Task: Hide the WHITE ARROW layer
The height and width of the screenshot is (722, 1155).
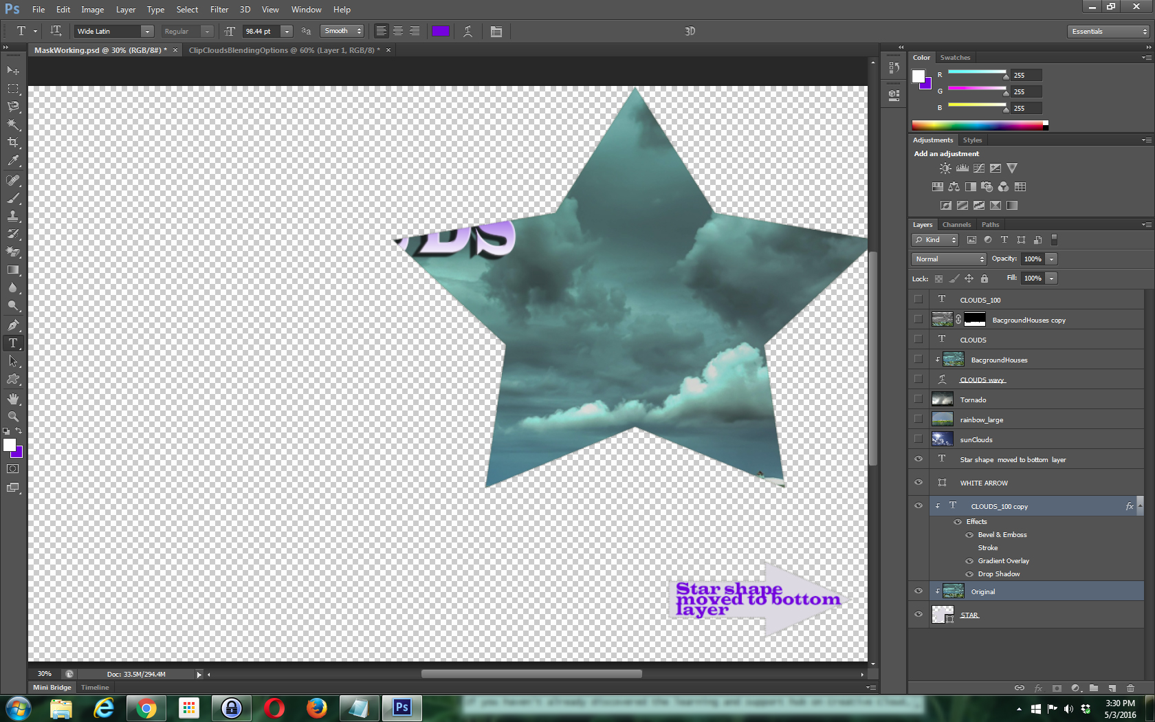Action: (918, 482)
